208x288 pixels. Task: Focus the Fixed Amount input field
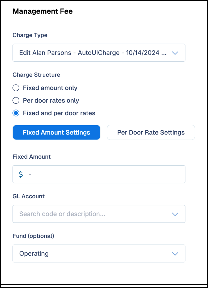99,174
